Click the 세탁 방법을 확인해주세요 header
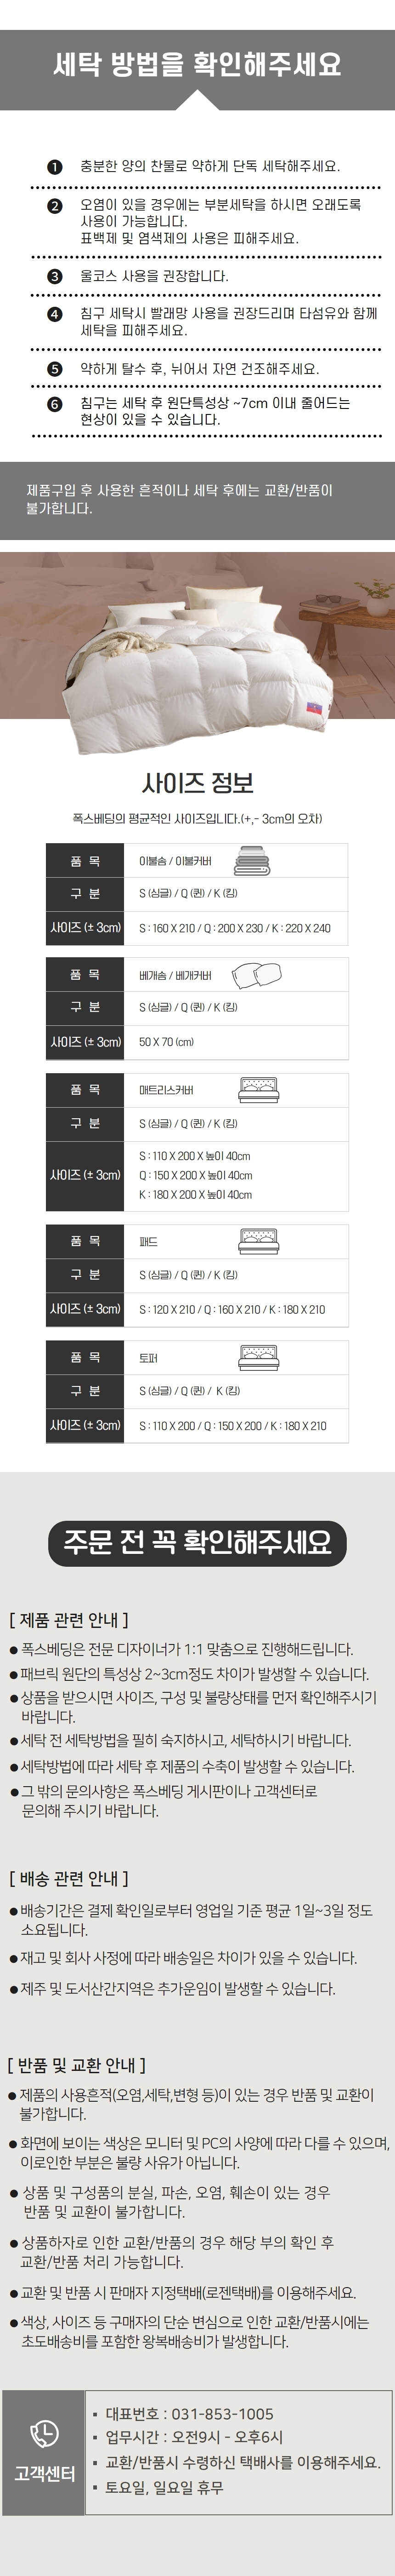395x2576 pixels. [x=197, y=65]
